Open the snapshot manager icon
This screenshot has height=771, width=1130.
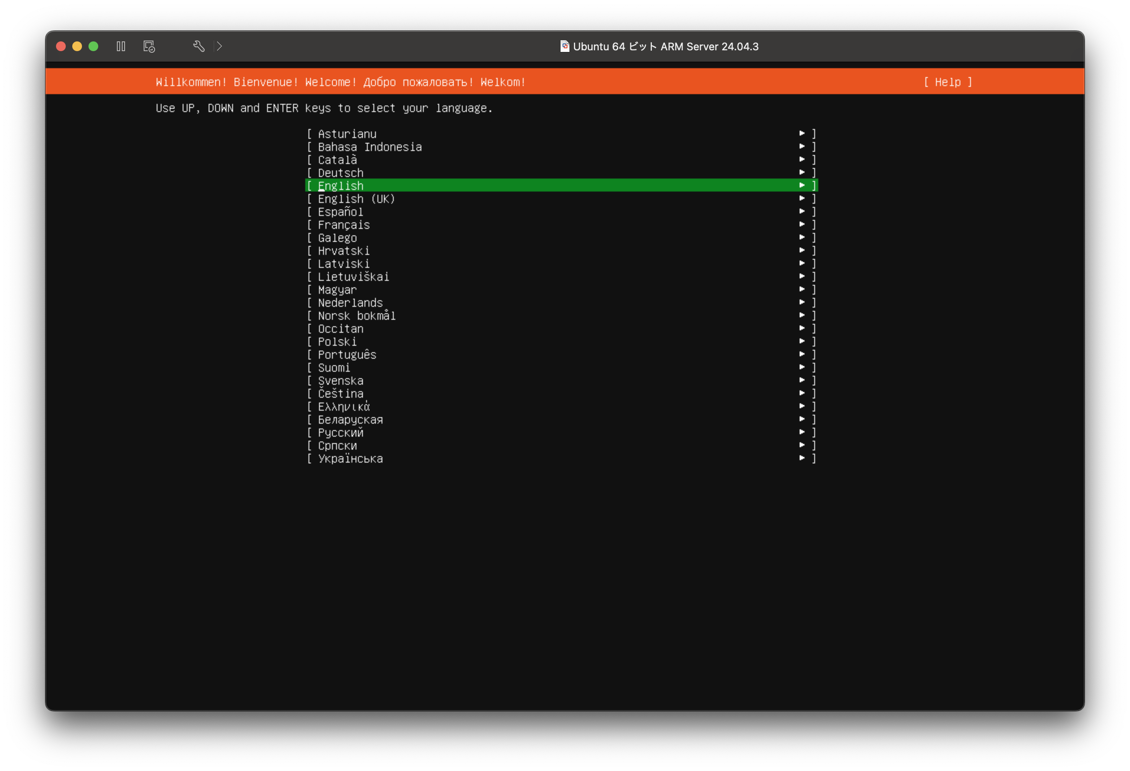coord(149,46)
